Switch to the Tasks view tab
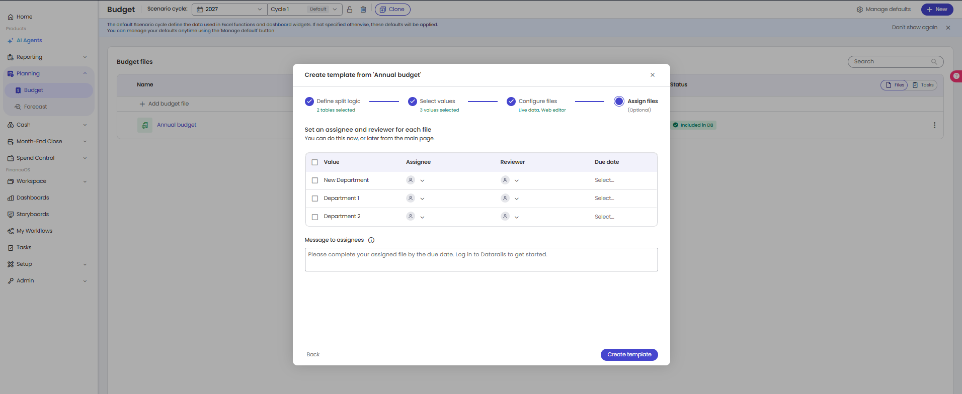 tap(923, 85)
